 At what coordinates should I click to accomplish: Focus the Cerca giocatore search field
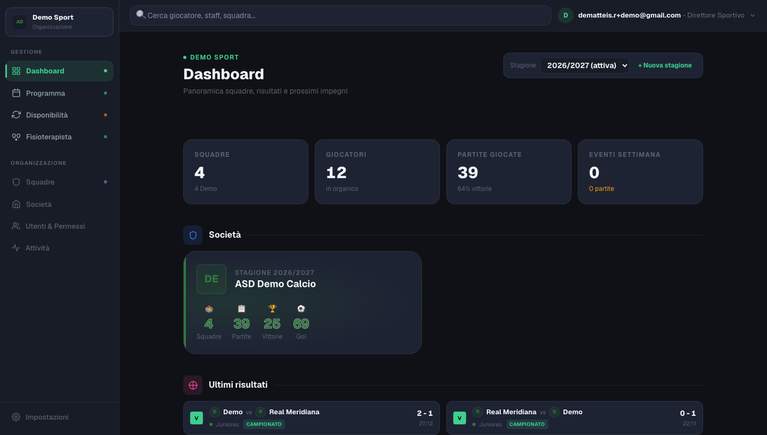tap(340, 15)
